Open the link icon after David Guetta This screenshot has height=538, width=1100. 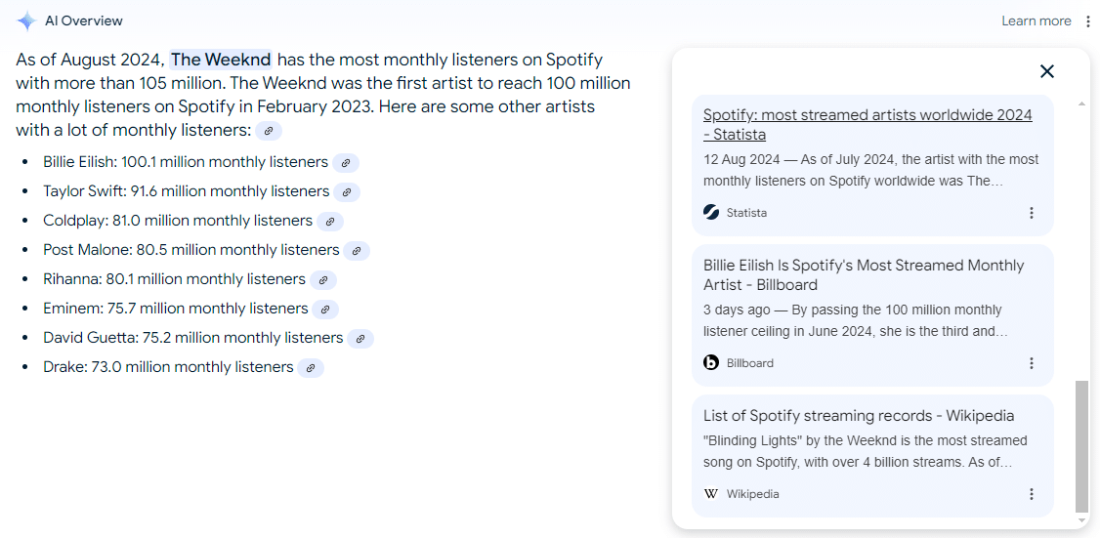click(x=360, y=339)
